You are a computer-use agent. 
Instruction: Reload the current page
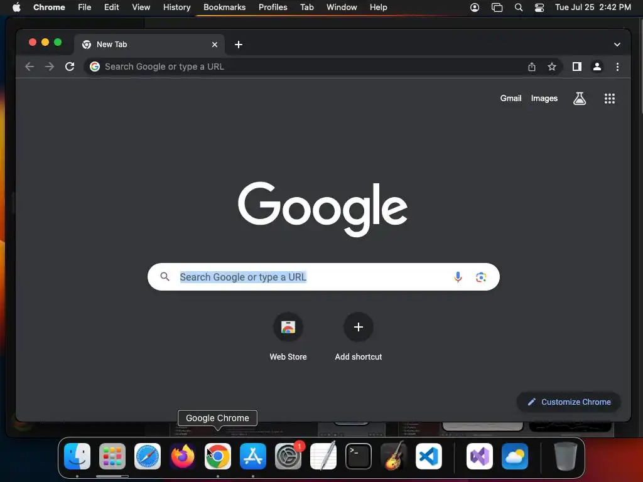(70, 67)
